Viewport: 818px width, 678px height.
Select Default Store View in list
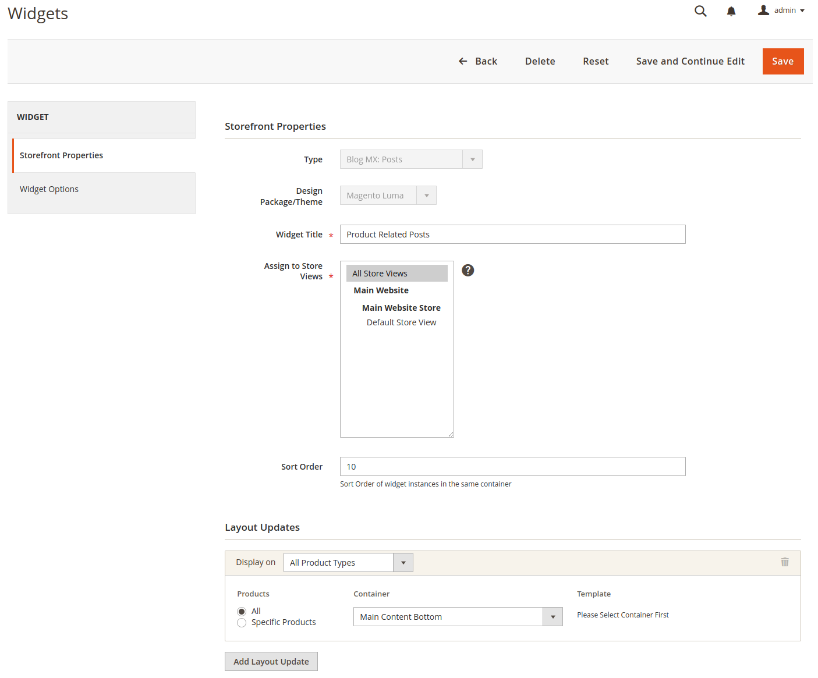click(401, 322)
